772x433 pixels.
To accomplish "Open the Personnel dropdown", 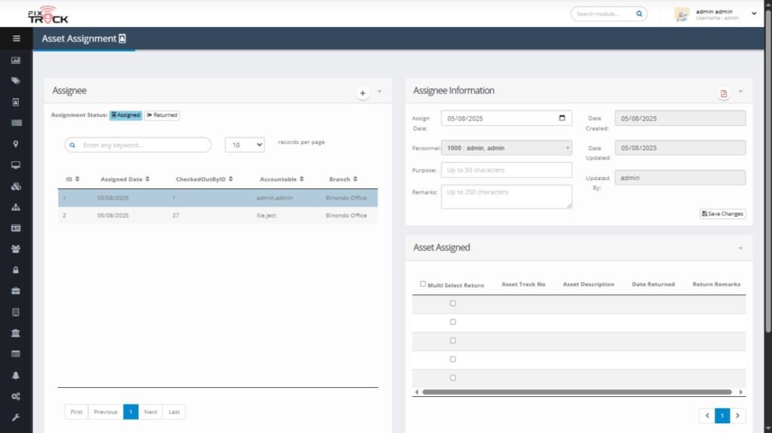I will pyautogui.click(x=507, y=148).
